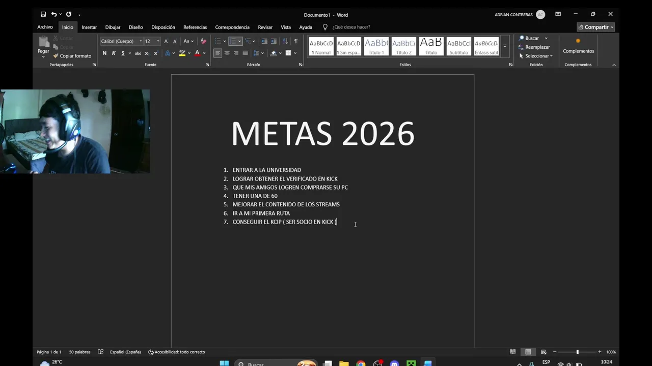Screen dimensions: 652x366
Task: Justify text alignment
Action: (x=245, y=53)
